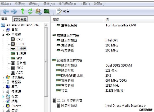
Task: Expand the 伺服器 tree node
Action: point(3,82)
